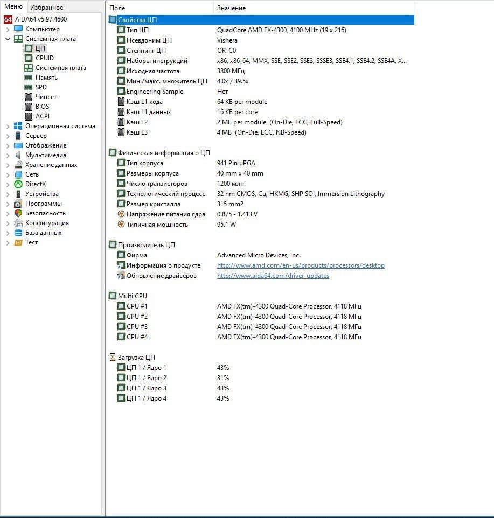Select Системная плата child tree item
494x518 pixels.
pos(61,68)
